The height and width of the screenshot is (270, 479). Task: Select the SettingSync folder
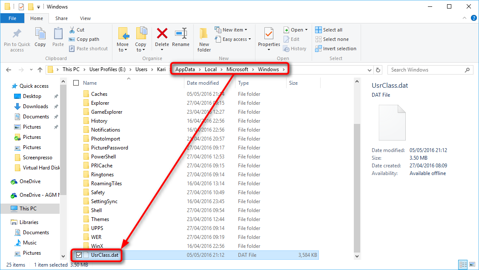[x=104, y=201]
